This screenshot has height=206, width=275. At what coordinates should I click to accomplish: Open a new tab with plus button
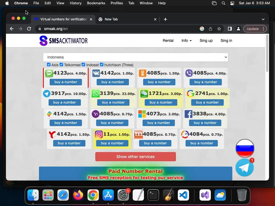point(165,19)
